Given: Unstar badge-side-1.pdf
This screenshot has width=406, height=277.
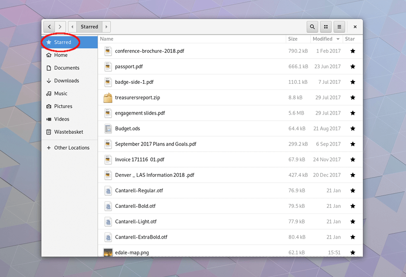Looking at the screenshot, I should 353,82.
